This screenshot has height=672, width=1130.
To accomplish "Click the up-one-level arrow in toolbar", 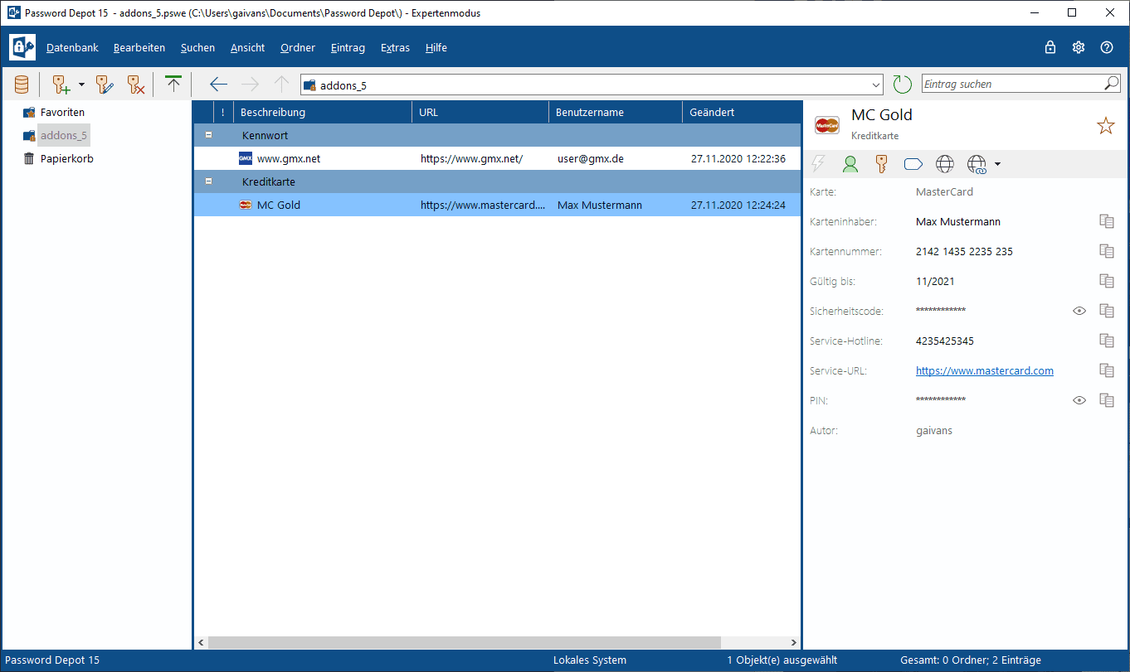I will coord(281,84).
